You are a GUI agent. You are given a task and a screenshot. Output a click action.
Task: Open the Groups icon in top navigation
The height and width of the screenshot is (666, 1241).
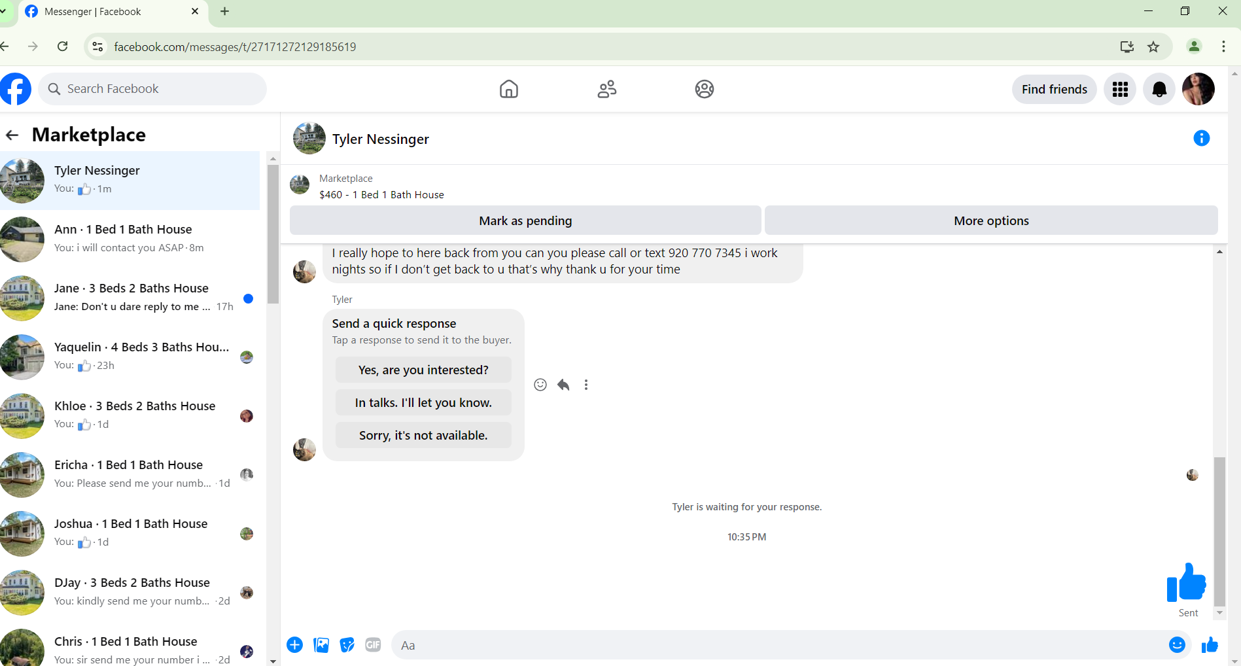pyautogui.click(x=705, y=89)
